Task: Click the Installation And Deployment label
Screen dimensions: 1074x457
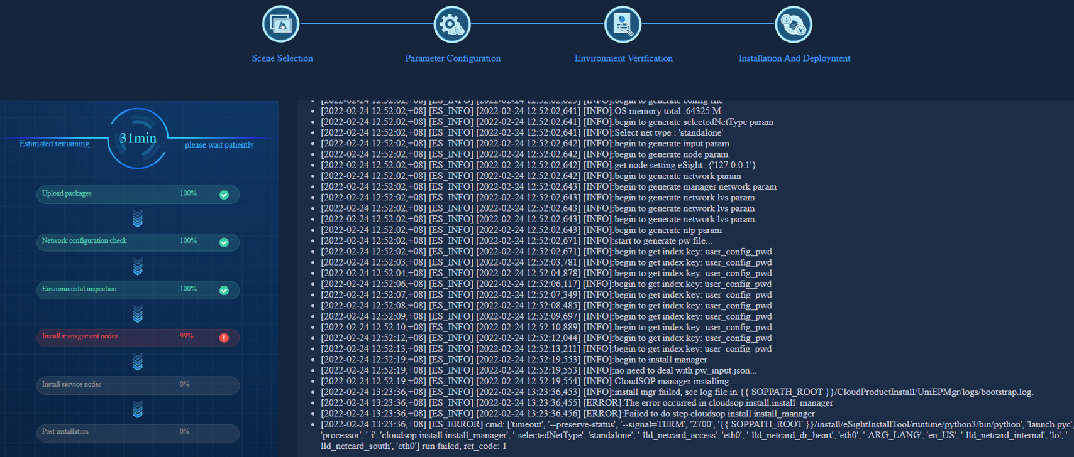Action: tap(794, 58)
